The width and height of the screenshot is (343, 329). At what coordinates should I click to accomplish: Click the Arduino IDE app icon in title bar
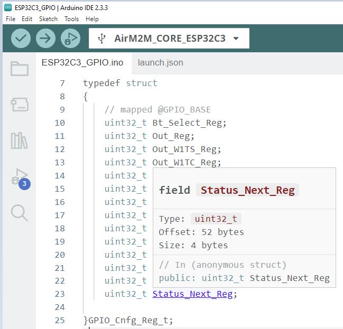pyautogui.click(x=8, y=7)
